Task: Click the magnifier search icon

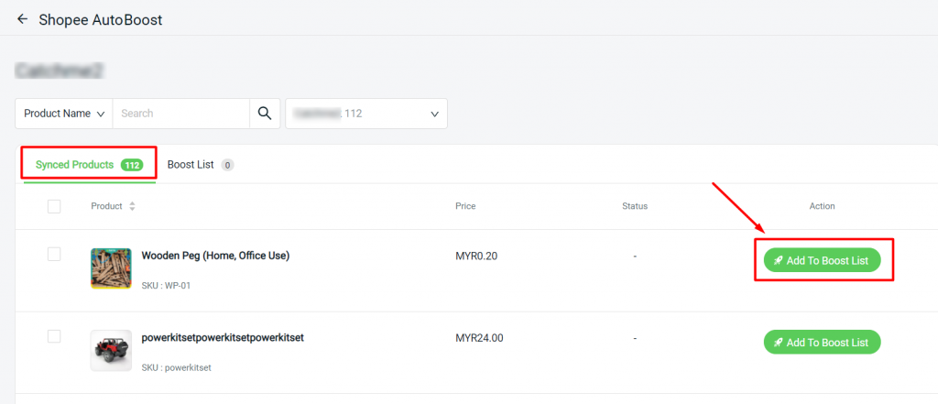Action: tap(264, 114)
